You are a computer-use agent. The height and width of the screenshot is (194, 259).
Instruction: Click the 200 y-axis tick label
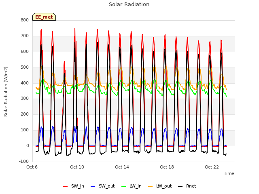[25, 114]
